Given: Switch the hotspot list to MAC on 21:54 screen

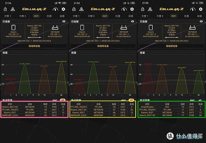Looking at the screenshot, I should [x=55, y=100].
